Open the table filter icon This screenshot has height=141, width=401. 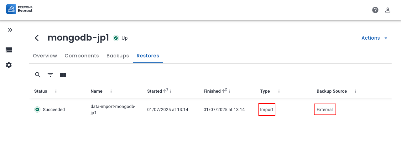(50, 75)
